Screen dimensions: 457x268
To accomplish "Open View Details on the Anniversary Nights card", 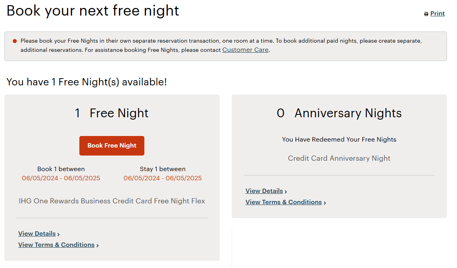I will [264, 191].
